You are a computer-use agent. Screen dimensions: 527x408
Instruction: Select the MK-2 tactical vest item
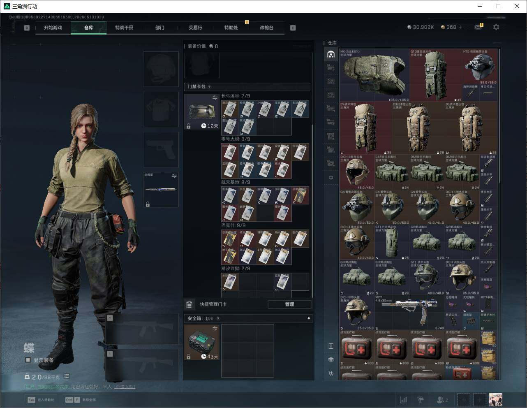click(374, 76)
